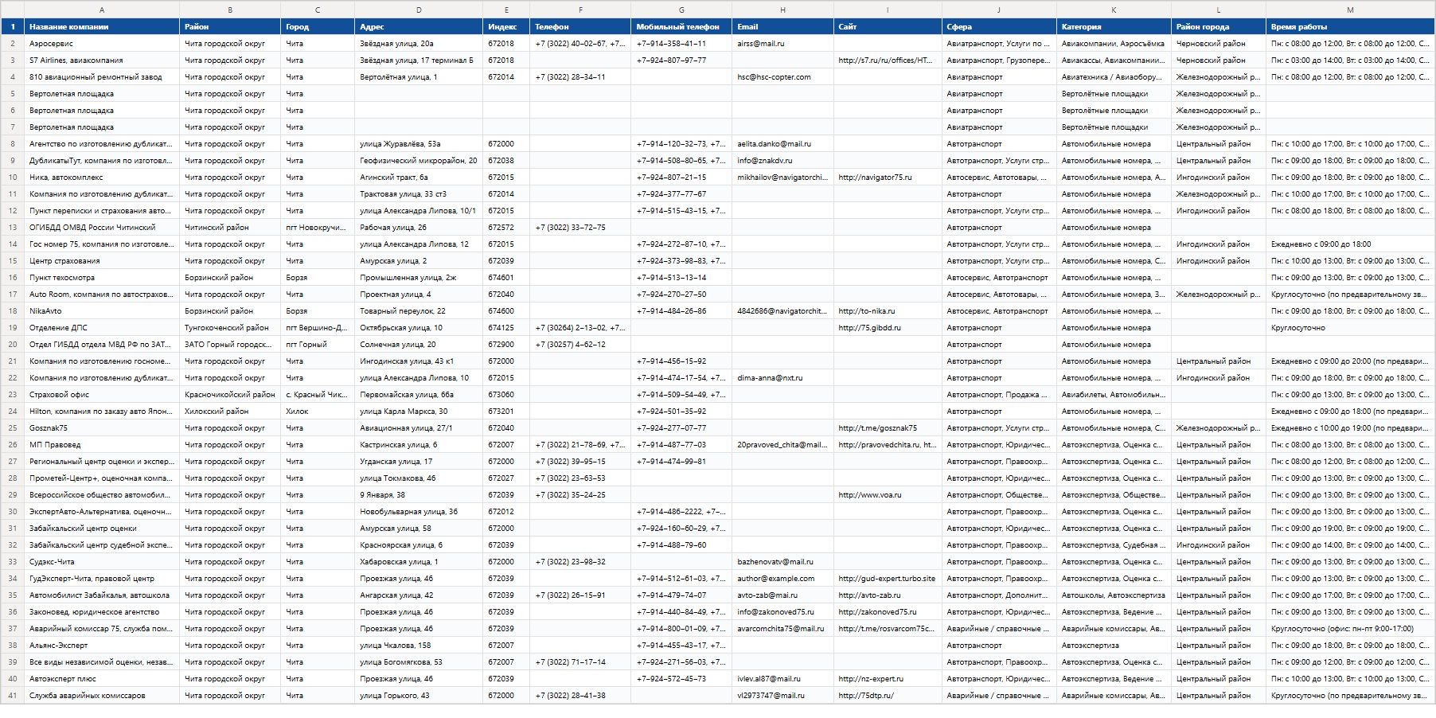Image resolution: width=1436 pixels, height=718 pixels.
Task: Select the 'Аэросервис' company cell
Action: [102, 43]
